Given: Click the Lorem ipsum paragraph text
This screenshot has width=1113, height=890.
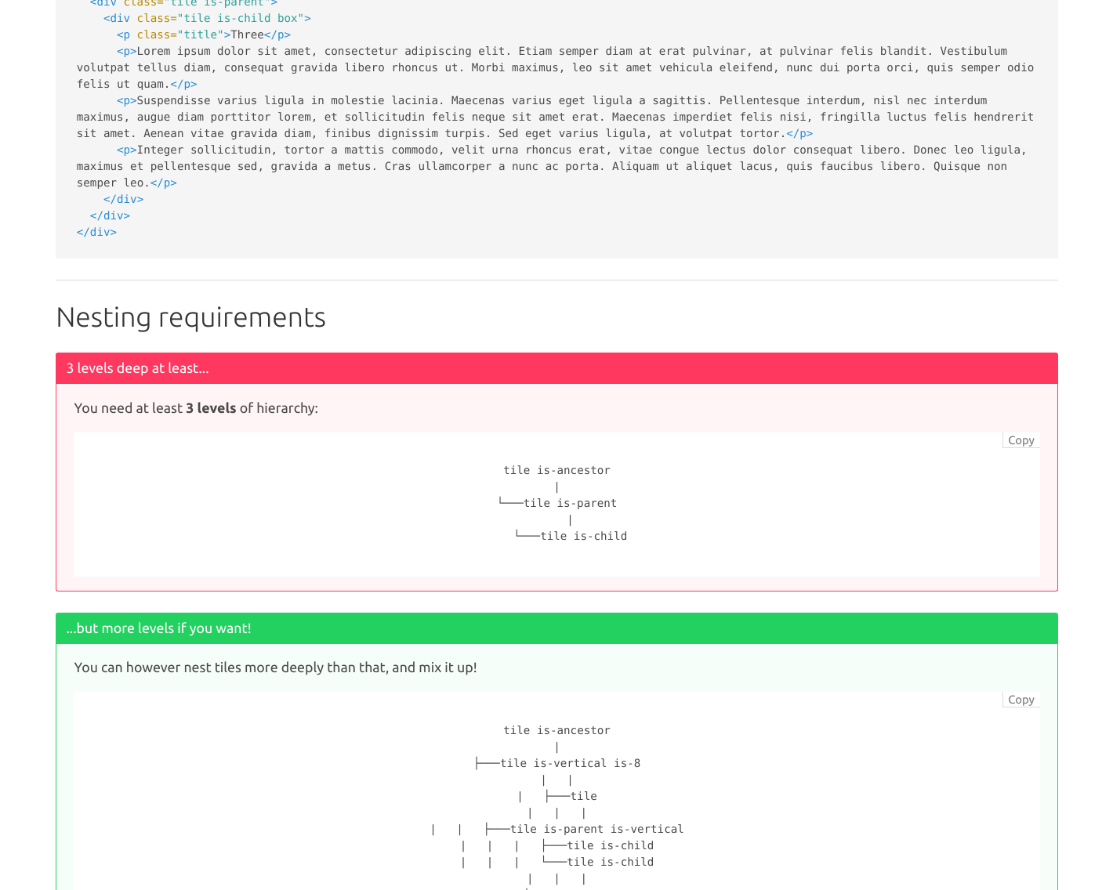Looking at the screenshot, I should click(470, 67).
